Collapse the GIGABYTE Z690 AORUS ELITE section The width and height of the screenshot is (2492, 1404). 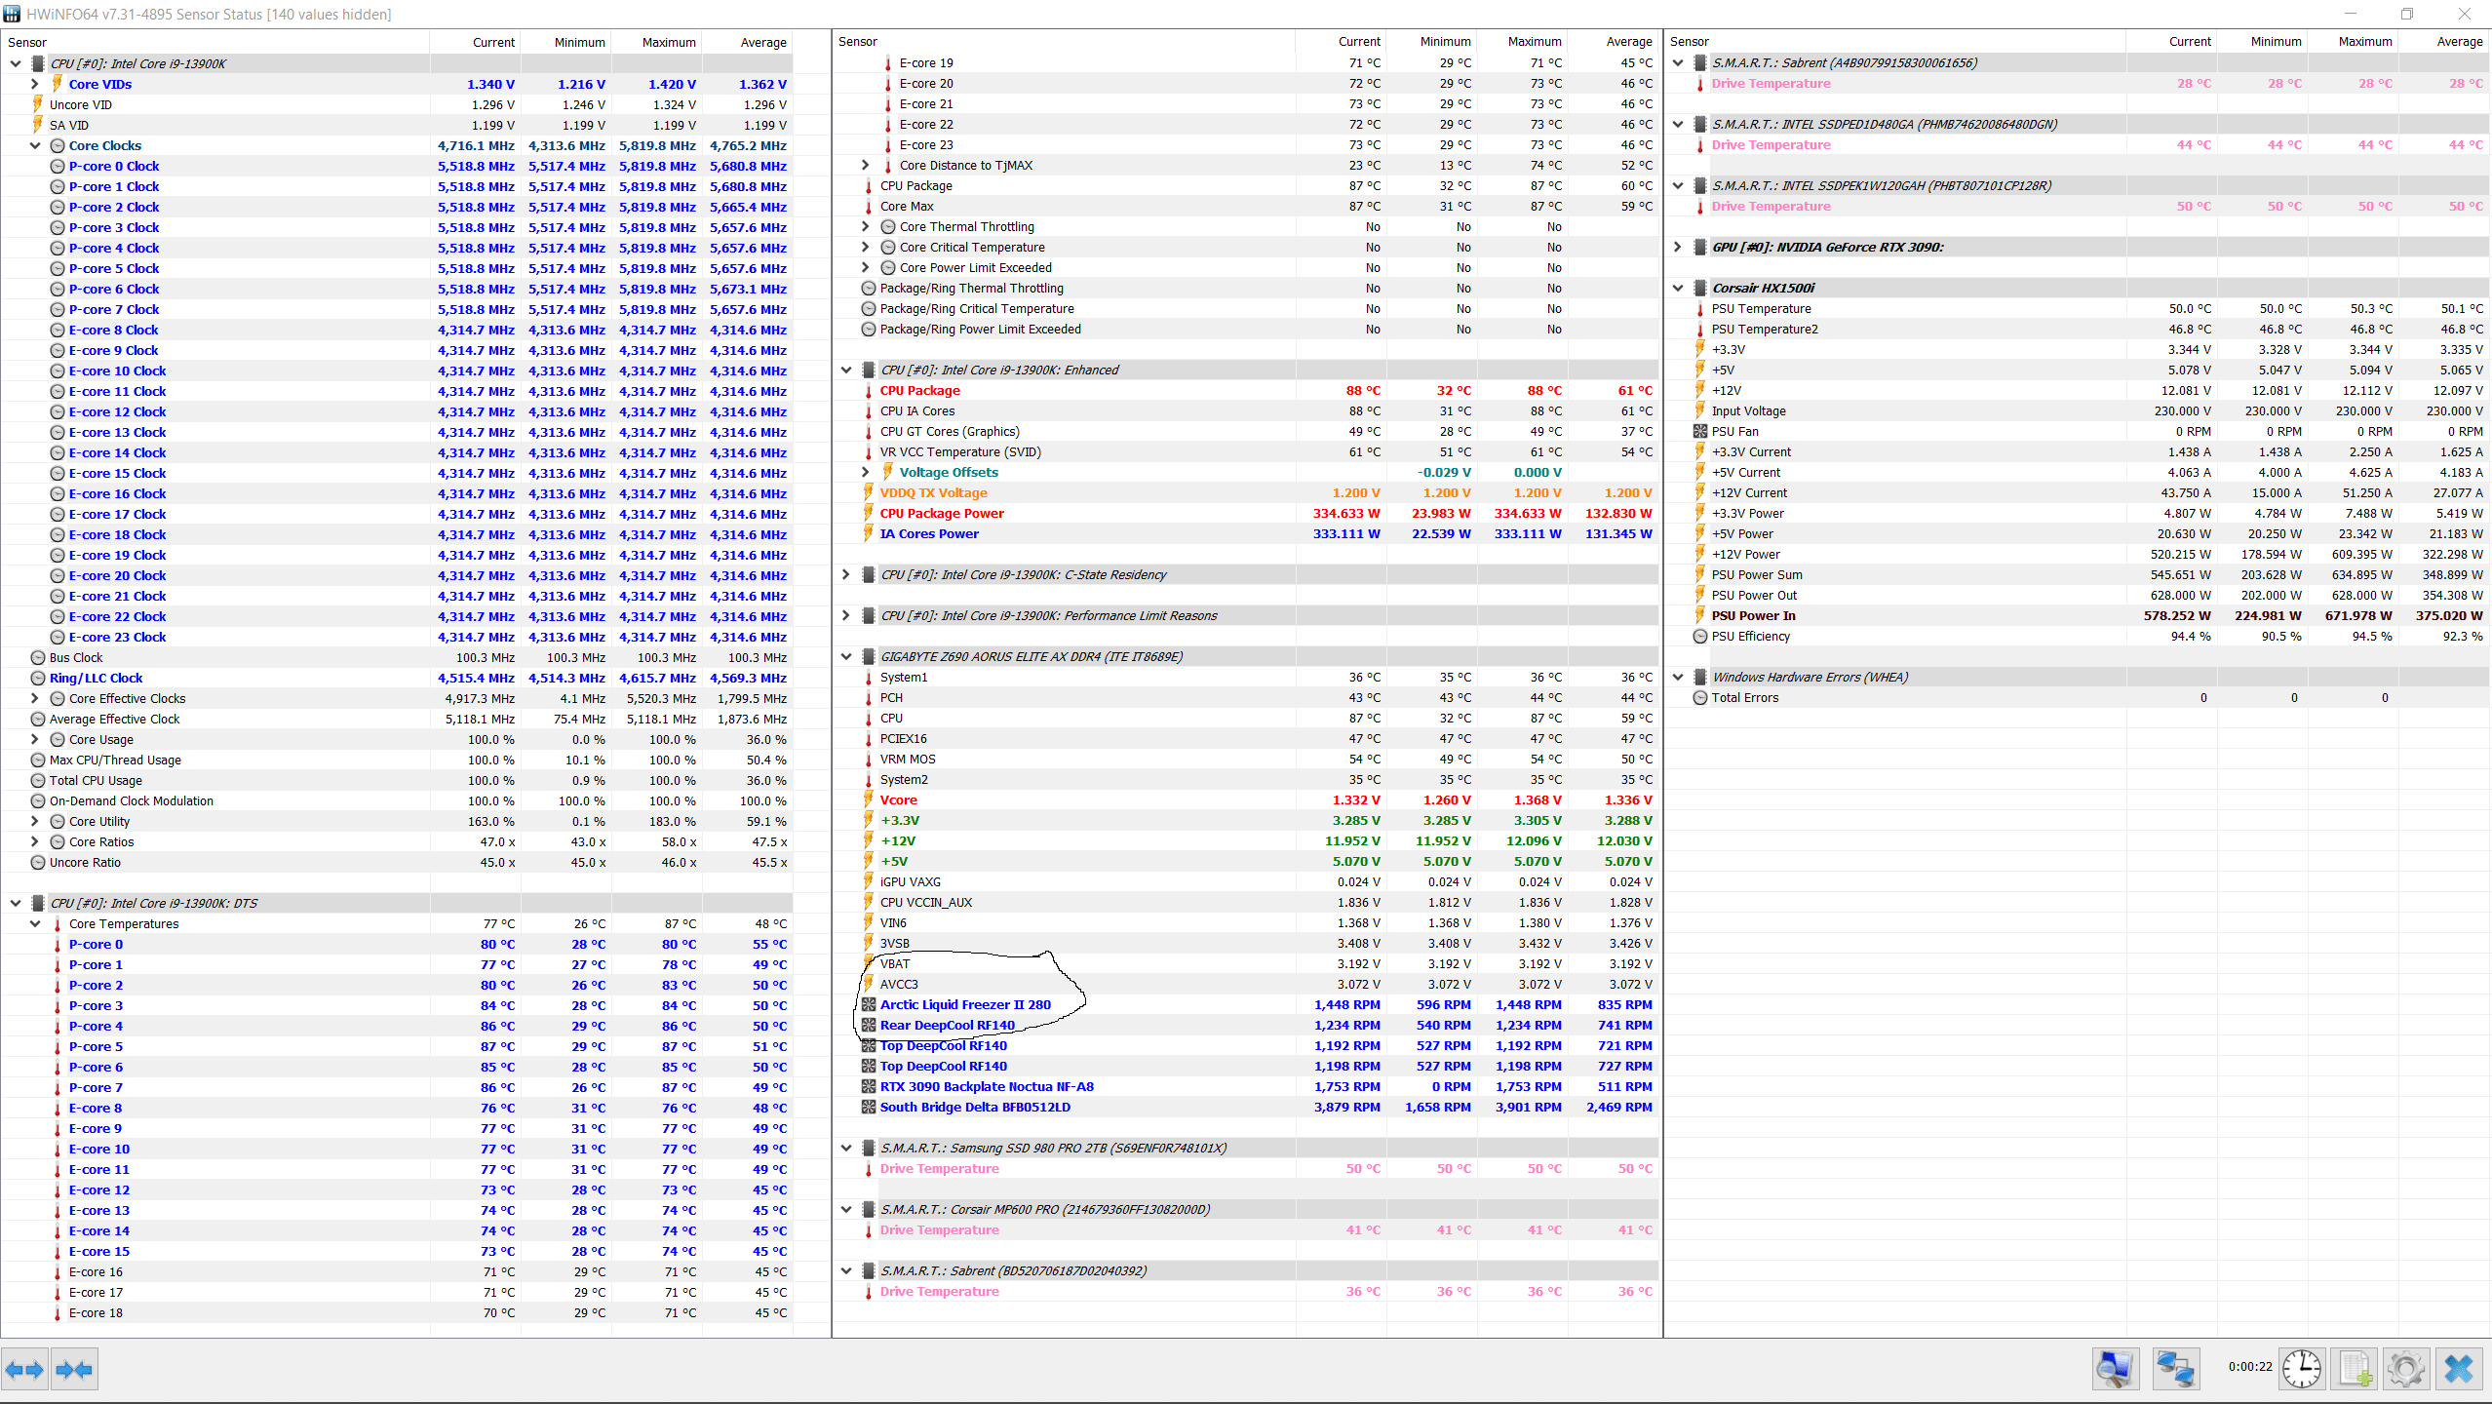click(846, 657)
